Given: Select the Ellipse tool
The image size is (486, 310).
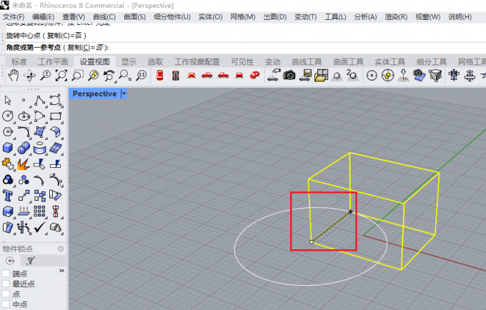Looking at the screenshot, I should [x=24, y=116].
